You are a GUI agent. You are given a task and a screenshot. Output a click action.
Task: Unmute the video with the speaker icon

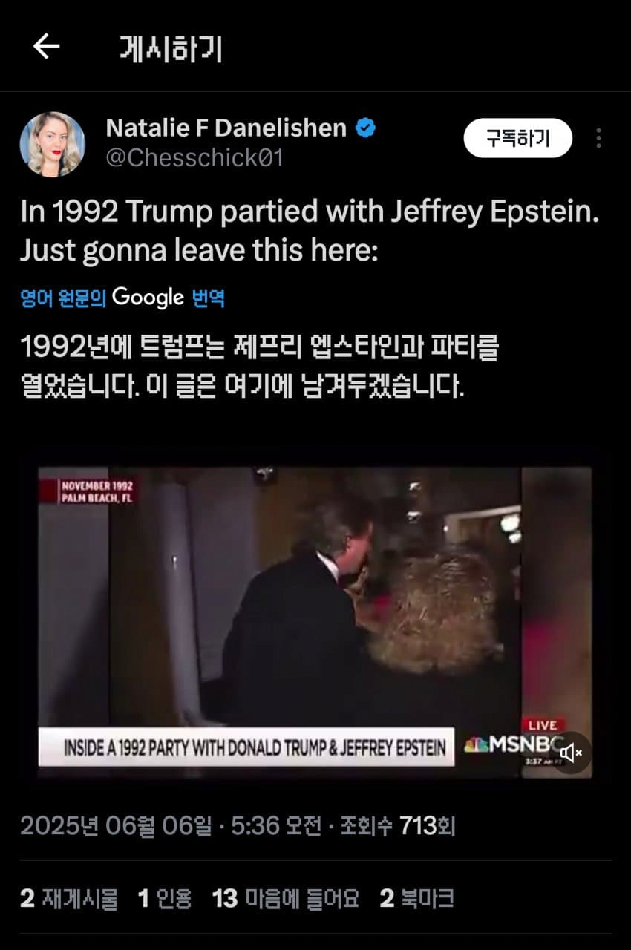coord(571,753)
